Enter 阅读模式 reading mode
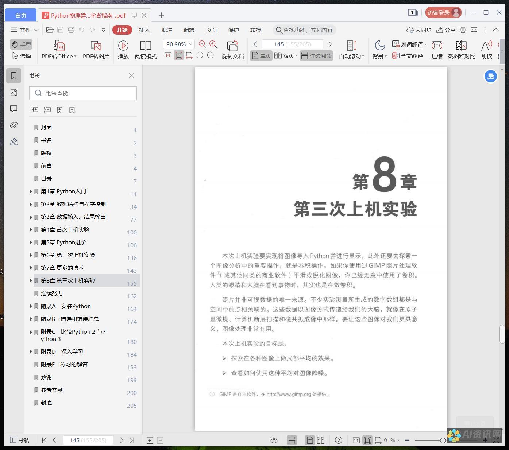509x450 pixels. tap(146, 50)
